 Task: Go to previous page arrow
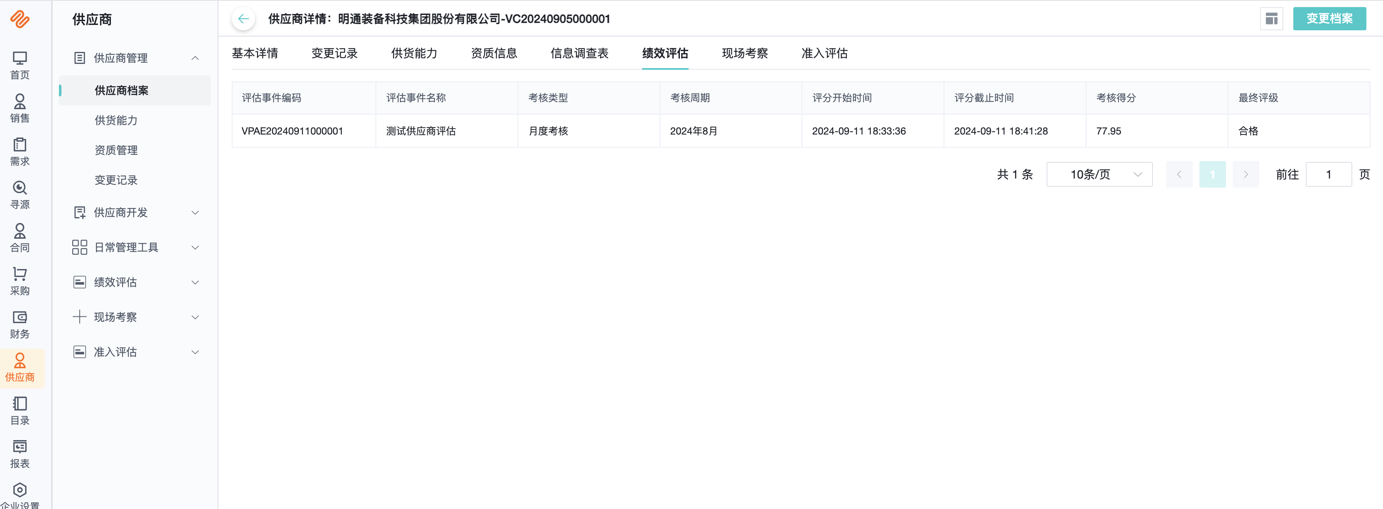pos(1179,174)
